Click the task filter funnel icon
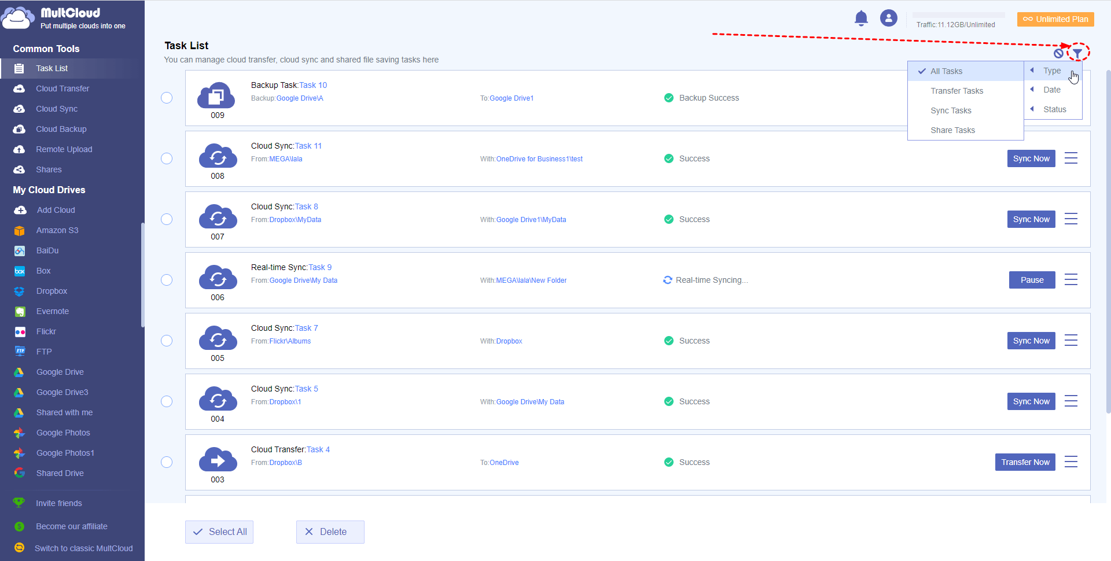 [1077, 53]
